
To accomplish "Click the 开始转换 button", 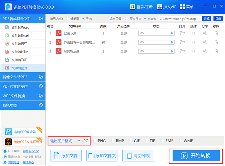I will coord(196,156).
